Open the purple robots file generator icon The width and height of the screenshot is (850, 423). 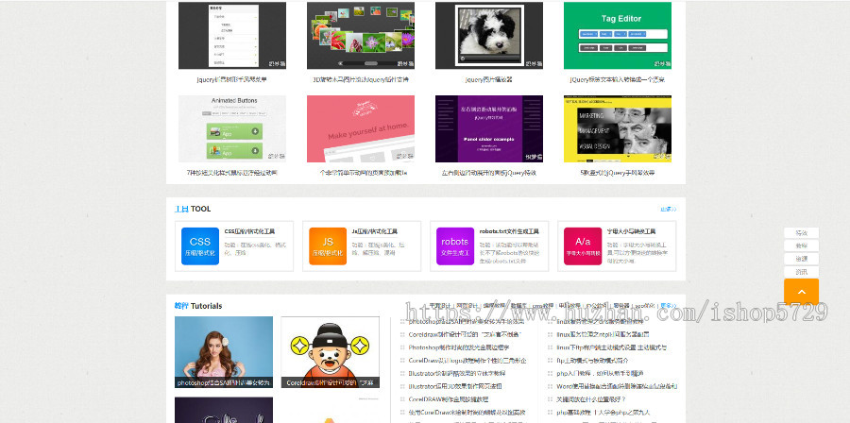(x=455, y=245)
